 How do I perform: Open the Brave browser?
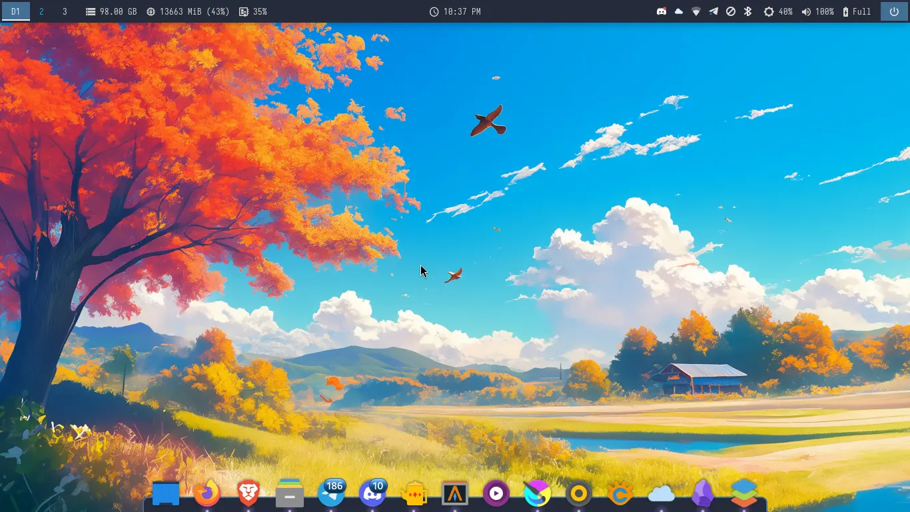(248, 493)
